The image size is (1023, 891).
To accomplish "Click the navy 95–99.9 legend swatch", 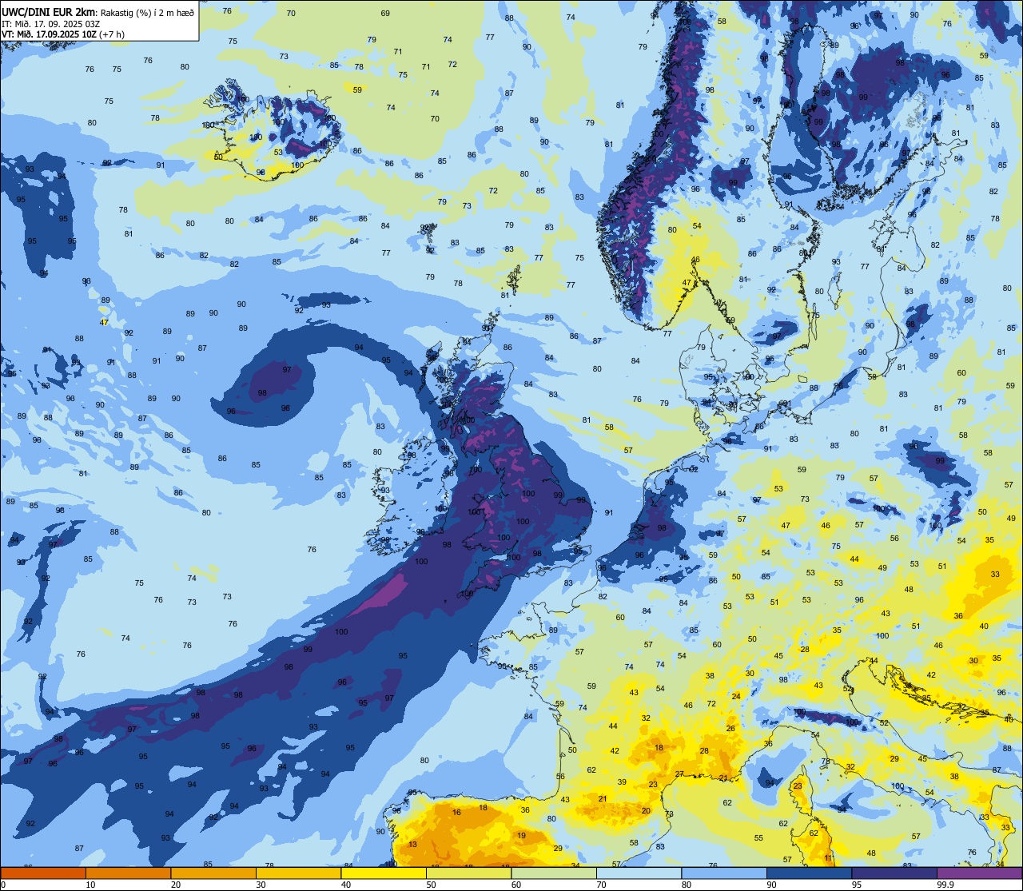I will 894,873.
